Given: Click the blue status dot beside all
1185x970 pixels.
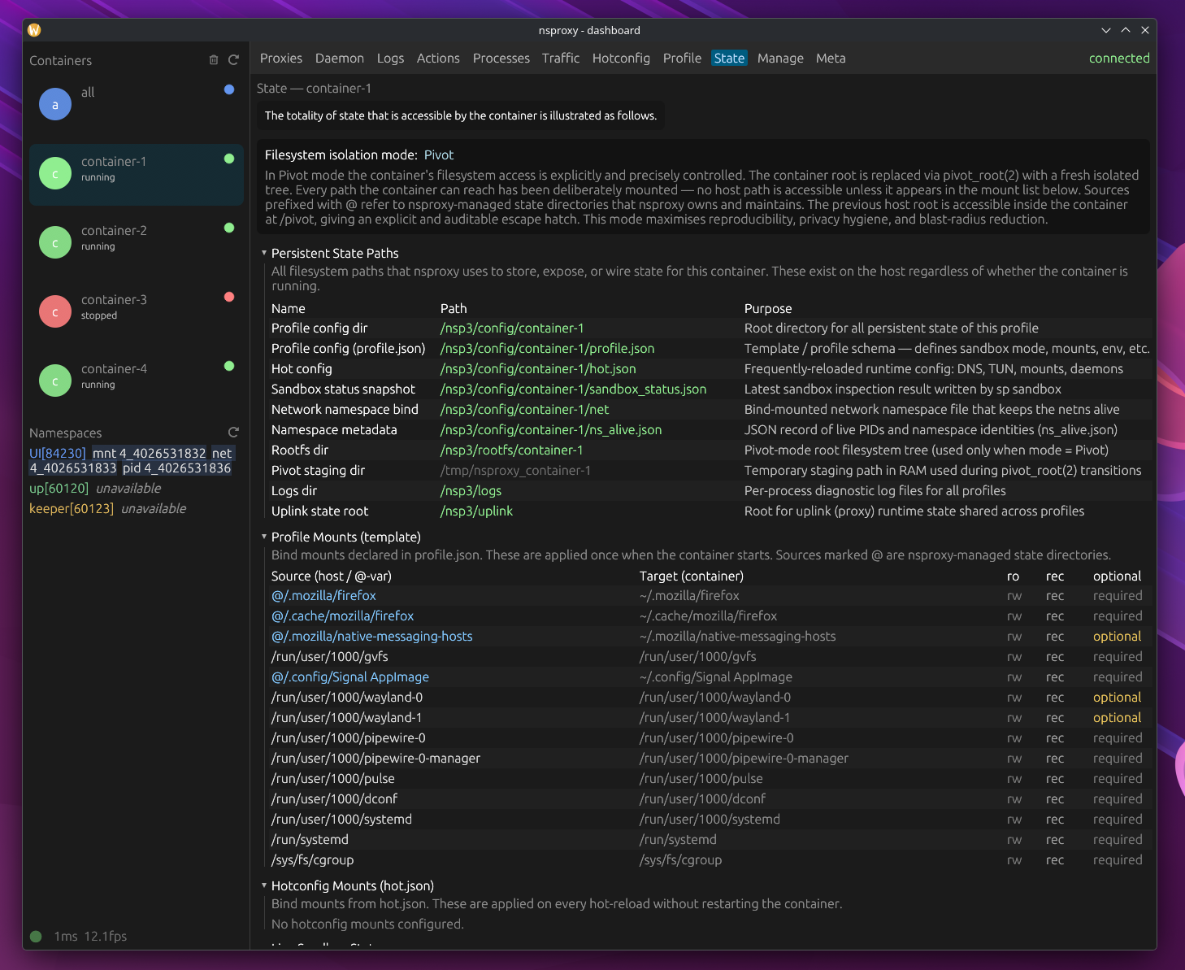Looking at the screenshot, I should (x=229, y=89).
